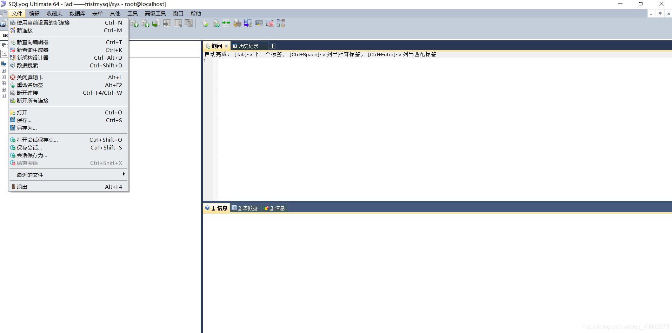
Task: Select 新架构设计器 menu entry
Action: click(68, 58)
